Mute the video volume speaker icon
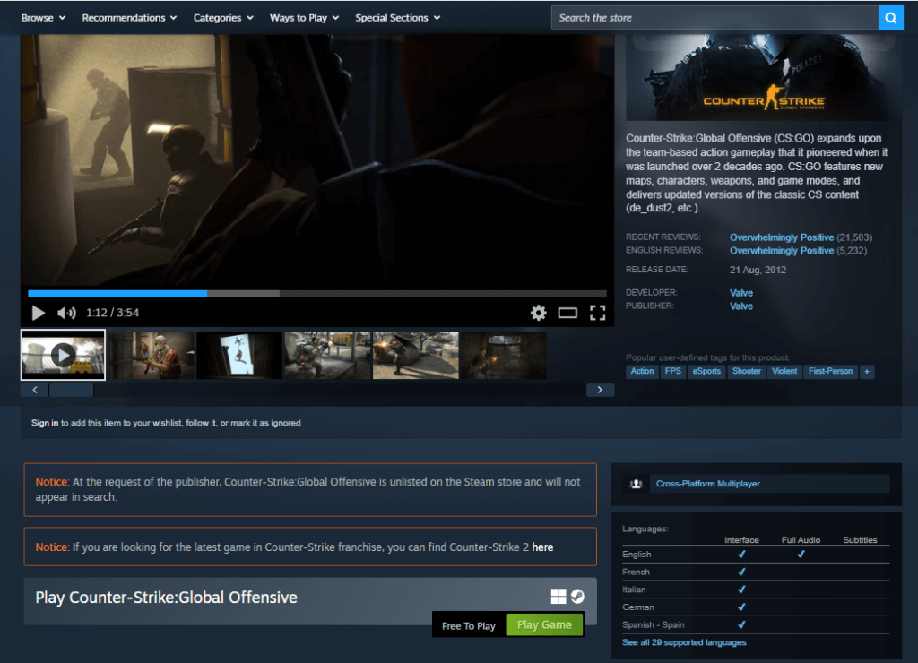Image resolution: width=918 pixels, height=663 pixels. pos(66,313)
